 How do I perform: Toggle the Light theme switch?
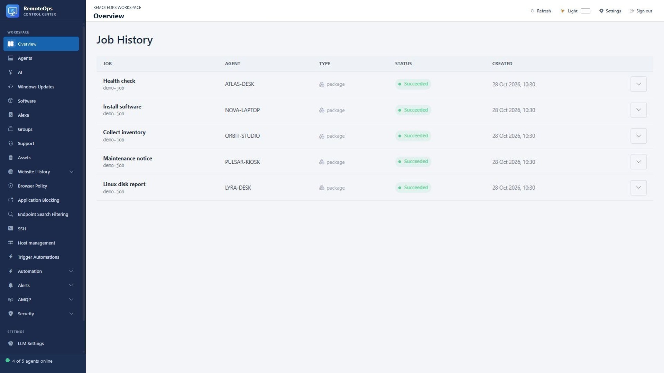pos(585,11)
